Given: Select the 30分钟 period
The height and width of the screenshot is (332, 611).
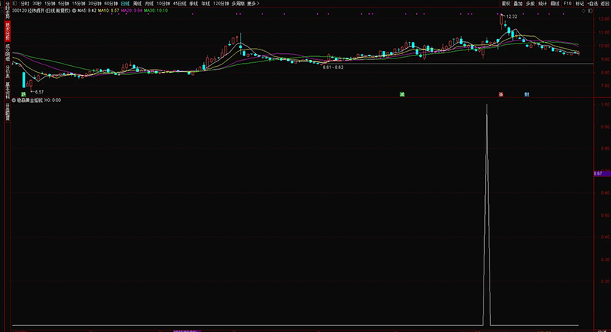Looking at the screenshot, I should (94, 4).
